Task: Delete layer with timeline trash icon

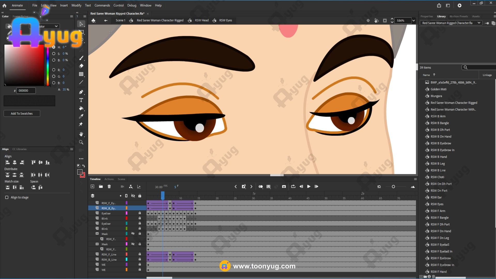Action: point(109,187)
